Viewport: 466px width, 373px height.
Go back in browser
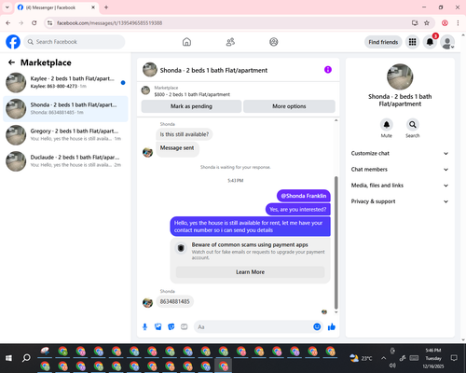pos(8,22)
